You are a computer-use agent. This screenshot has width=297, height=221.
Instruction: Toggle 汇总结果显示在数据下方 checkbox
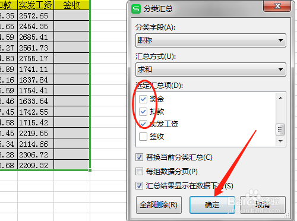point(139,186)
